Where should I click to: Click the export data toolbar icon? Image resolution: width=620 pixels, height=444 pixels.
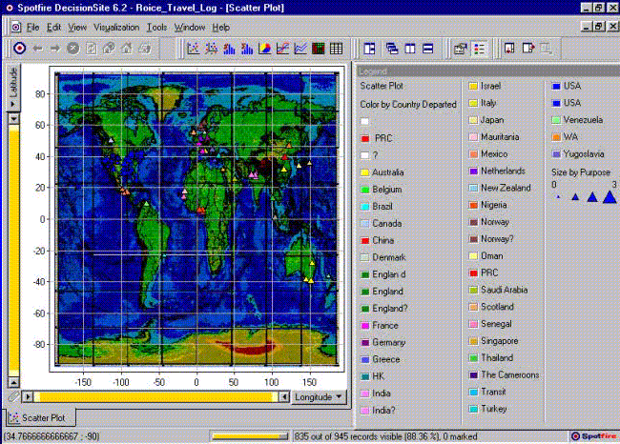(527, 49)
